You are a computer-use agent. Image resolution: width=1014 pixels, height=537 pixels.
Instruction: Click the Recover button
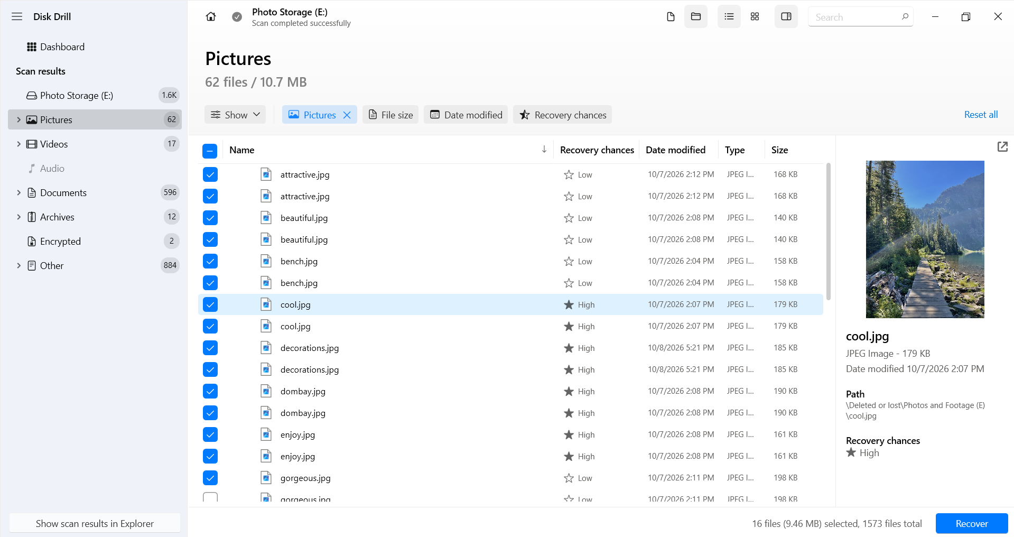972,523
